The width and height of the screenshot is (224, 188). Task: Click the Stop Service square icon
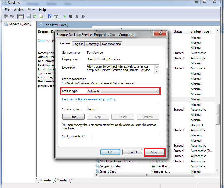pos(71,16)
